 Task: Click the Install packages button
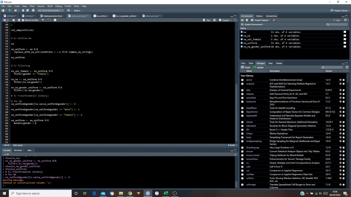(x=246, y=67)
